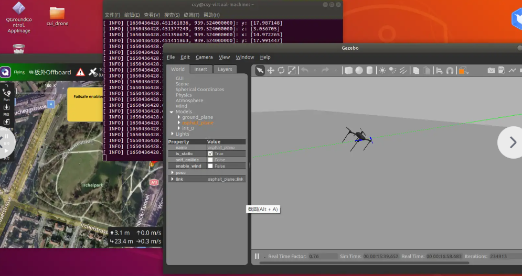Screen dimensions: 522x276
Task: Select the translate mode tool in Gazebo
Action: [271, 70]
